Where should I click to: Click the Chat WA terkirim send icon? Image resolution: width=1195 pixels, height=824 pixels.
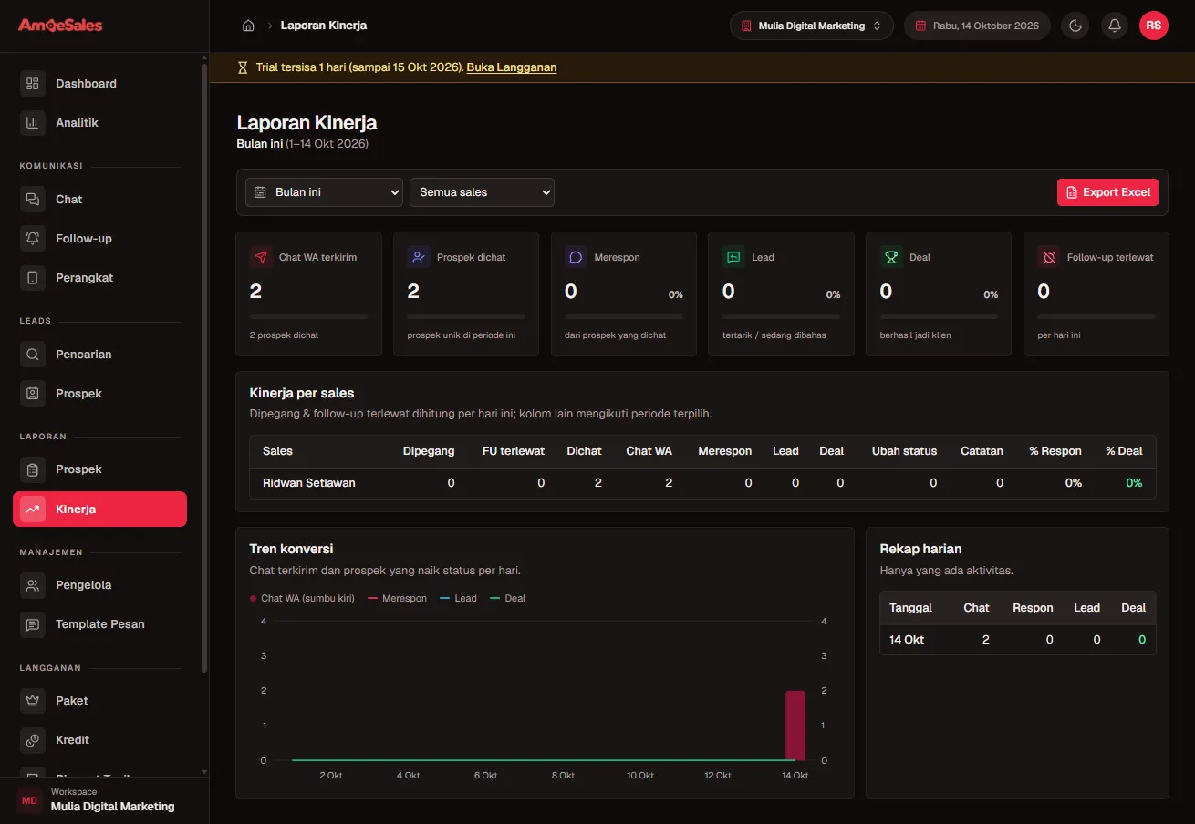point(261,257)
